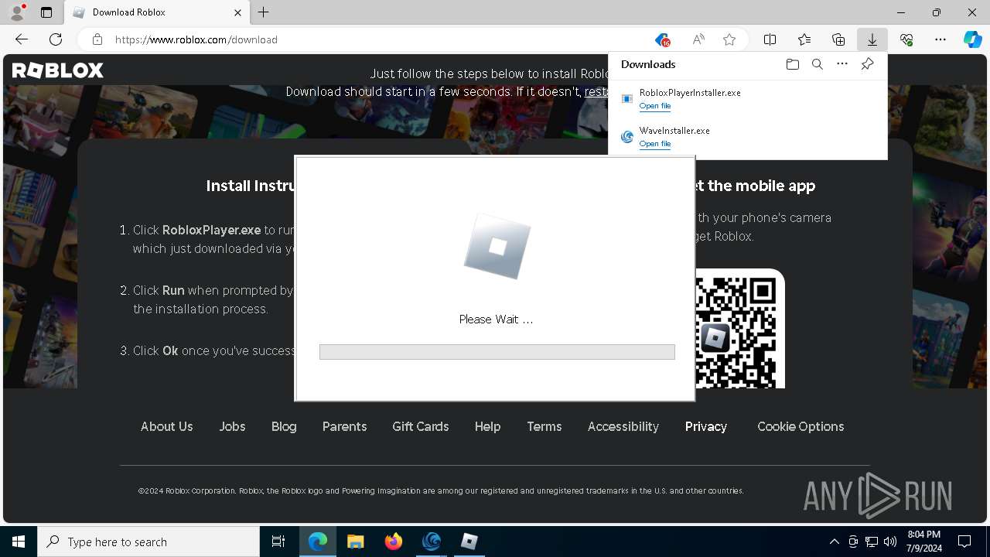The width and height of the screenshot is (990, 557).
Task: Close the Download Roblox tab
Action: [x=237, y=12]
